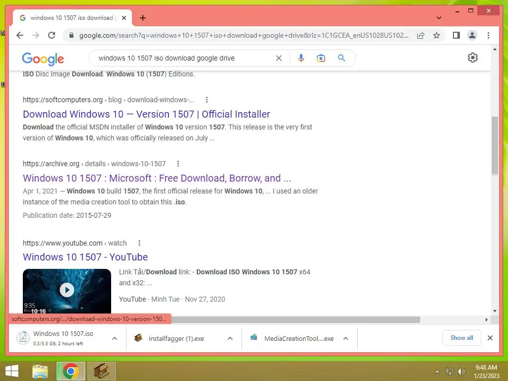Image resolution: width=508 pixels, height=381 pixels.
Task: Start voice search with the microphone
Action: coord(301,58)
